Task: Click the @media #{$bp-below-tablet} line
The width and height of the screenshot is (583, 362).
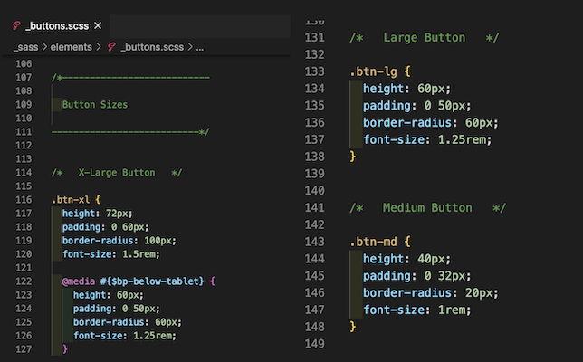Action: (x=139, y=281)
